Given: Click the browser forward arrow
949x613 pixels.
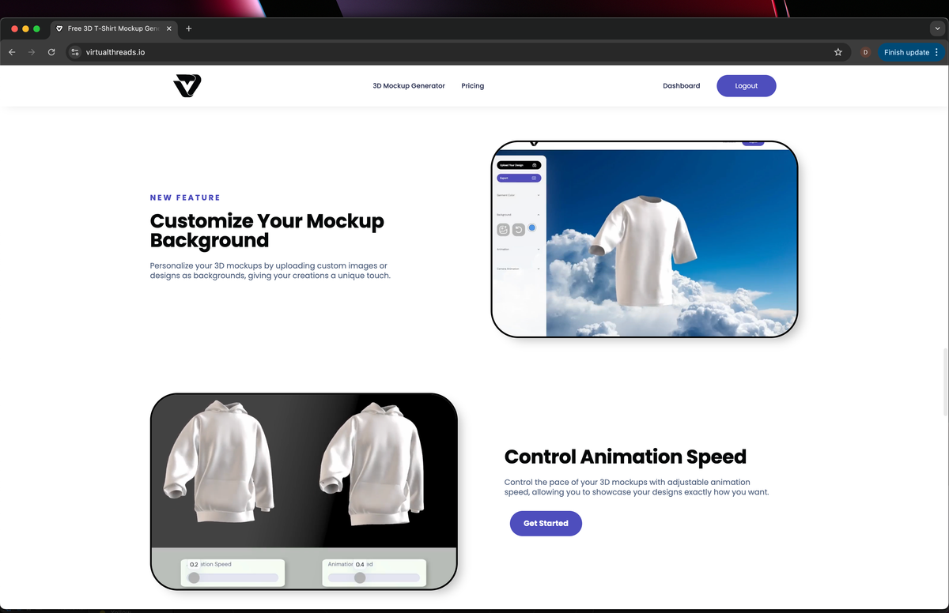Looking at the screenshot, I should coord(32,52).
